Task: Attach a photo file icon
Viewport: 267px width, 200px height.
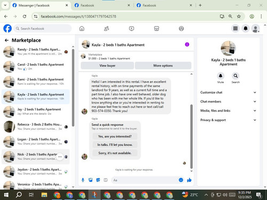Action: point(91,180)
